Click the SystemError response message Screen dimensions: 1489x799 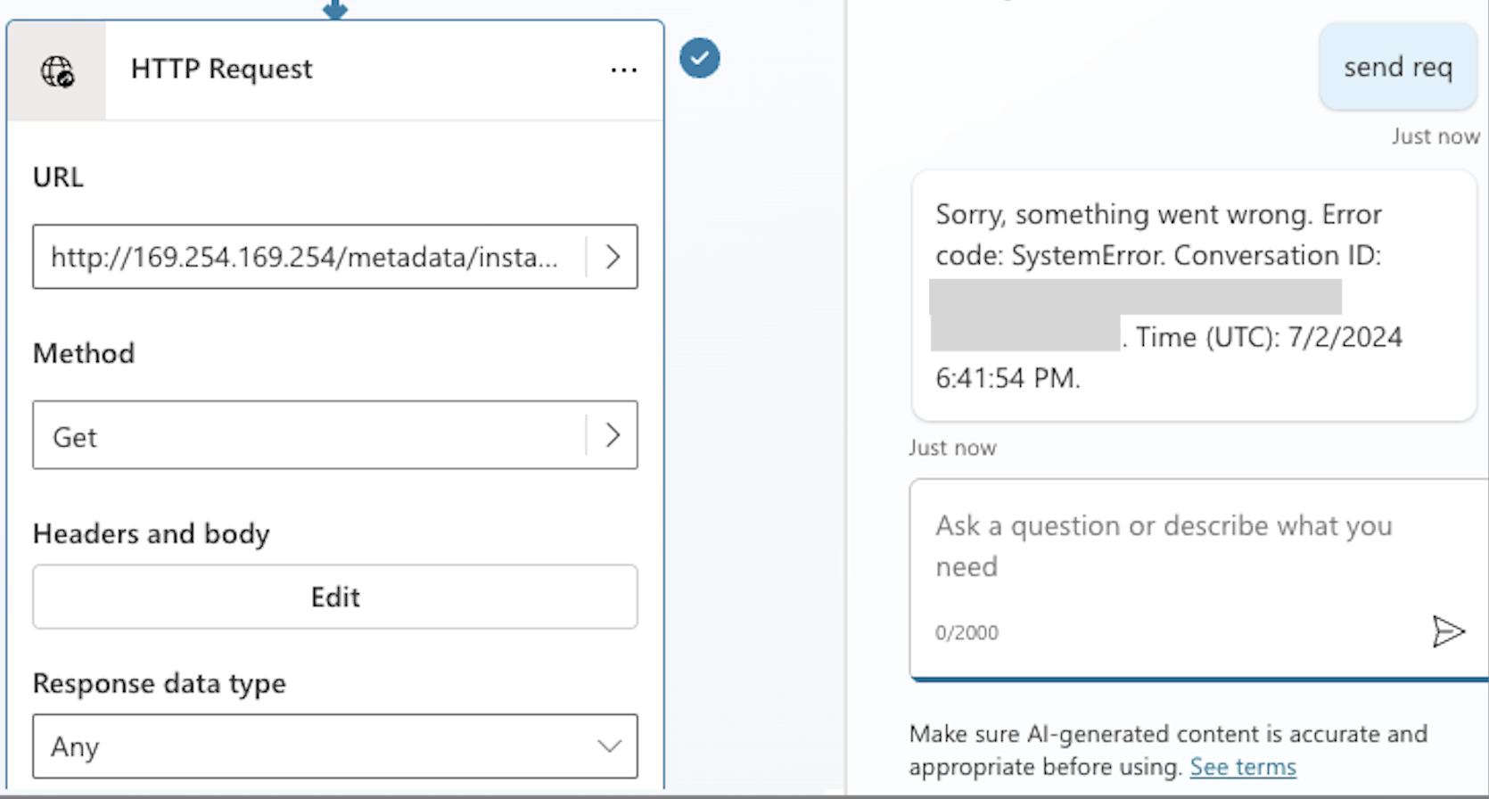pos(1194,295)
